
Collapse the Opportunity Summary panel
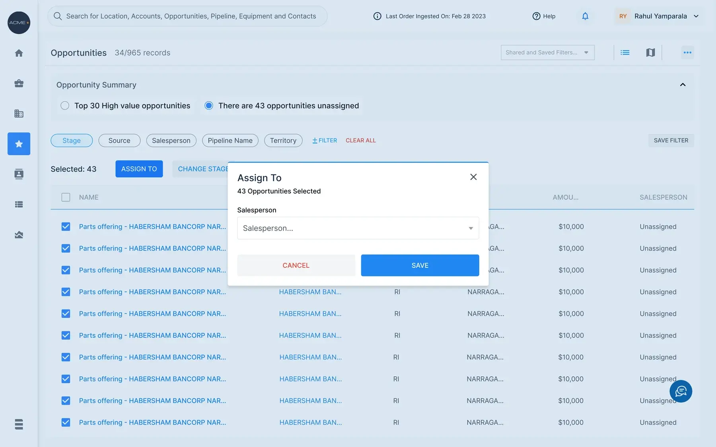pos(683,85)
